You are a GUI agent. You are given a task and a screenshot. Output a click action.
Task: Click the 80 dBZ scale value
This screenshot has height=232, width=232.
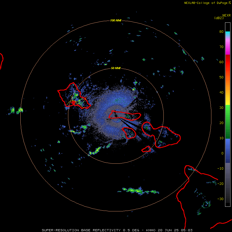[221, 31]
